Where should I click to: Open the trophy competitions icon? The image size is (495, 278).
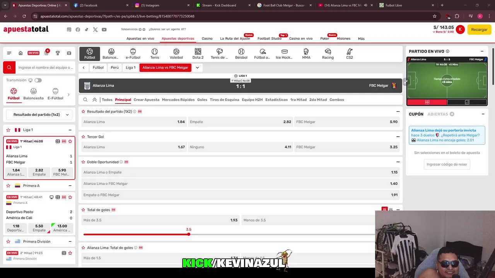coord(58,53)
